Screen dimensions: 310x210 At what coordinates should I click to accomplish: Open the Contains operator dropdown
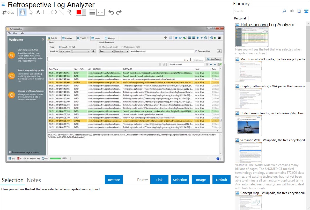(x=122, y=51)
